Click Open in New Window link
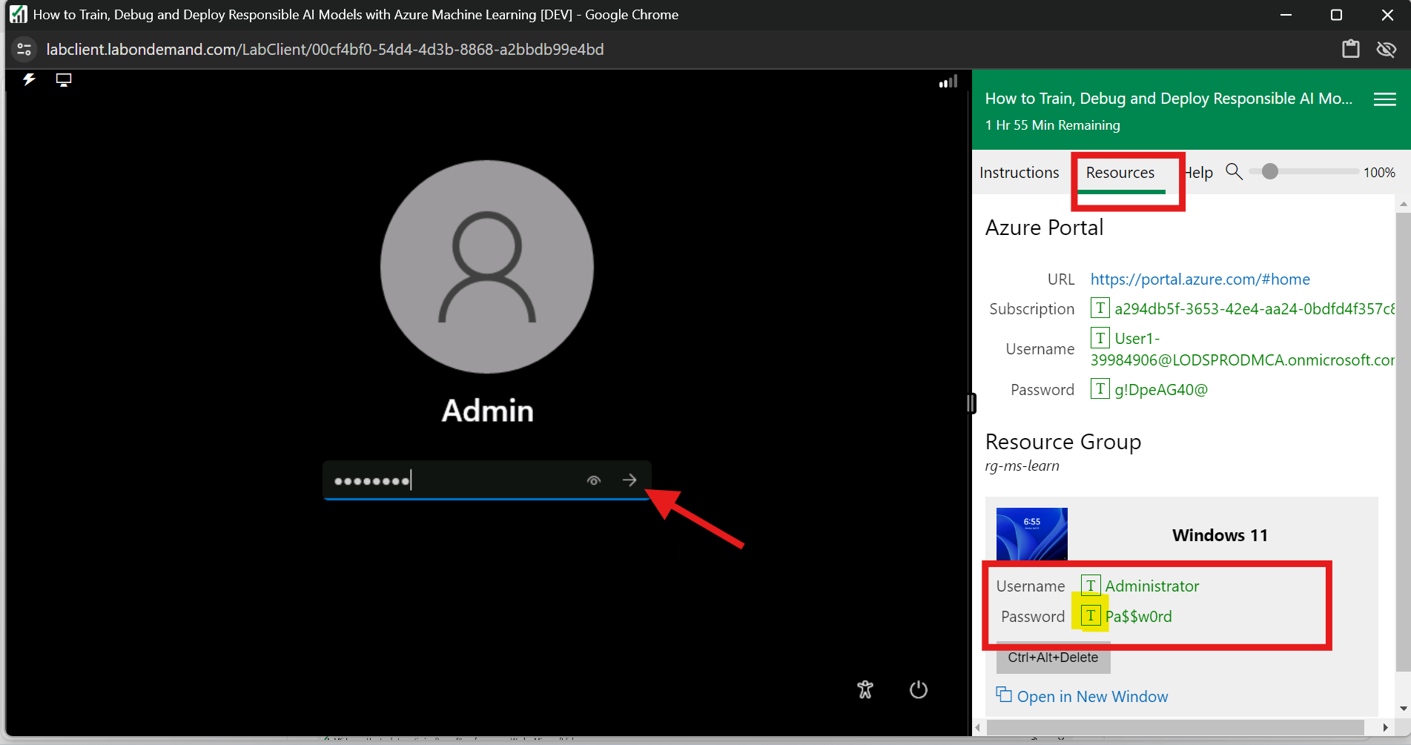1411x745 pixels. coord(1092,697)
